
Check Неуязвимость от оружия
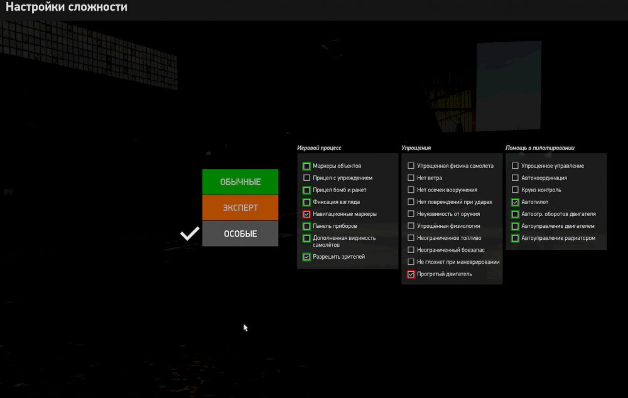tap(411, 214)
